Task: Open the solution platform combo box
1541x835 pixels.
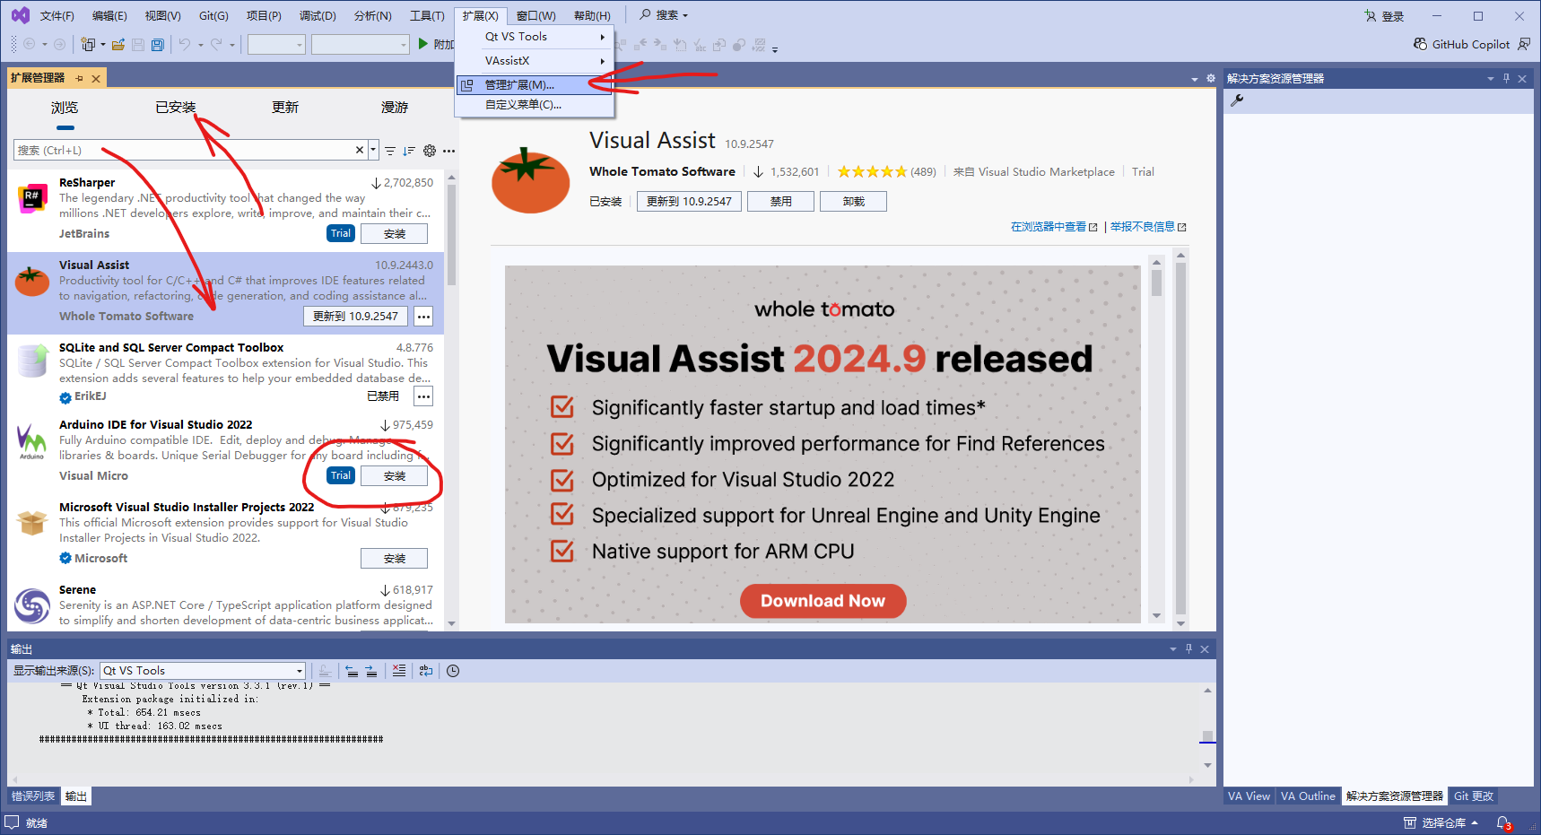Action: (361, 44)
